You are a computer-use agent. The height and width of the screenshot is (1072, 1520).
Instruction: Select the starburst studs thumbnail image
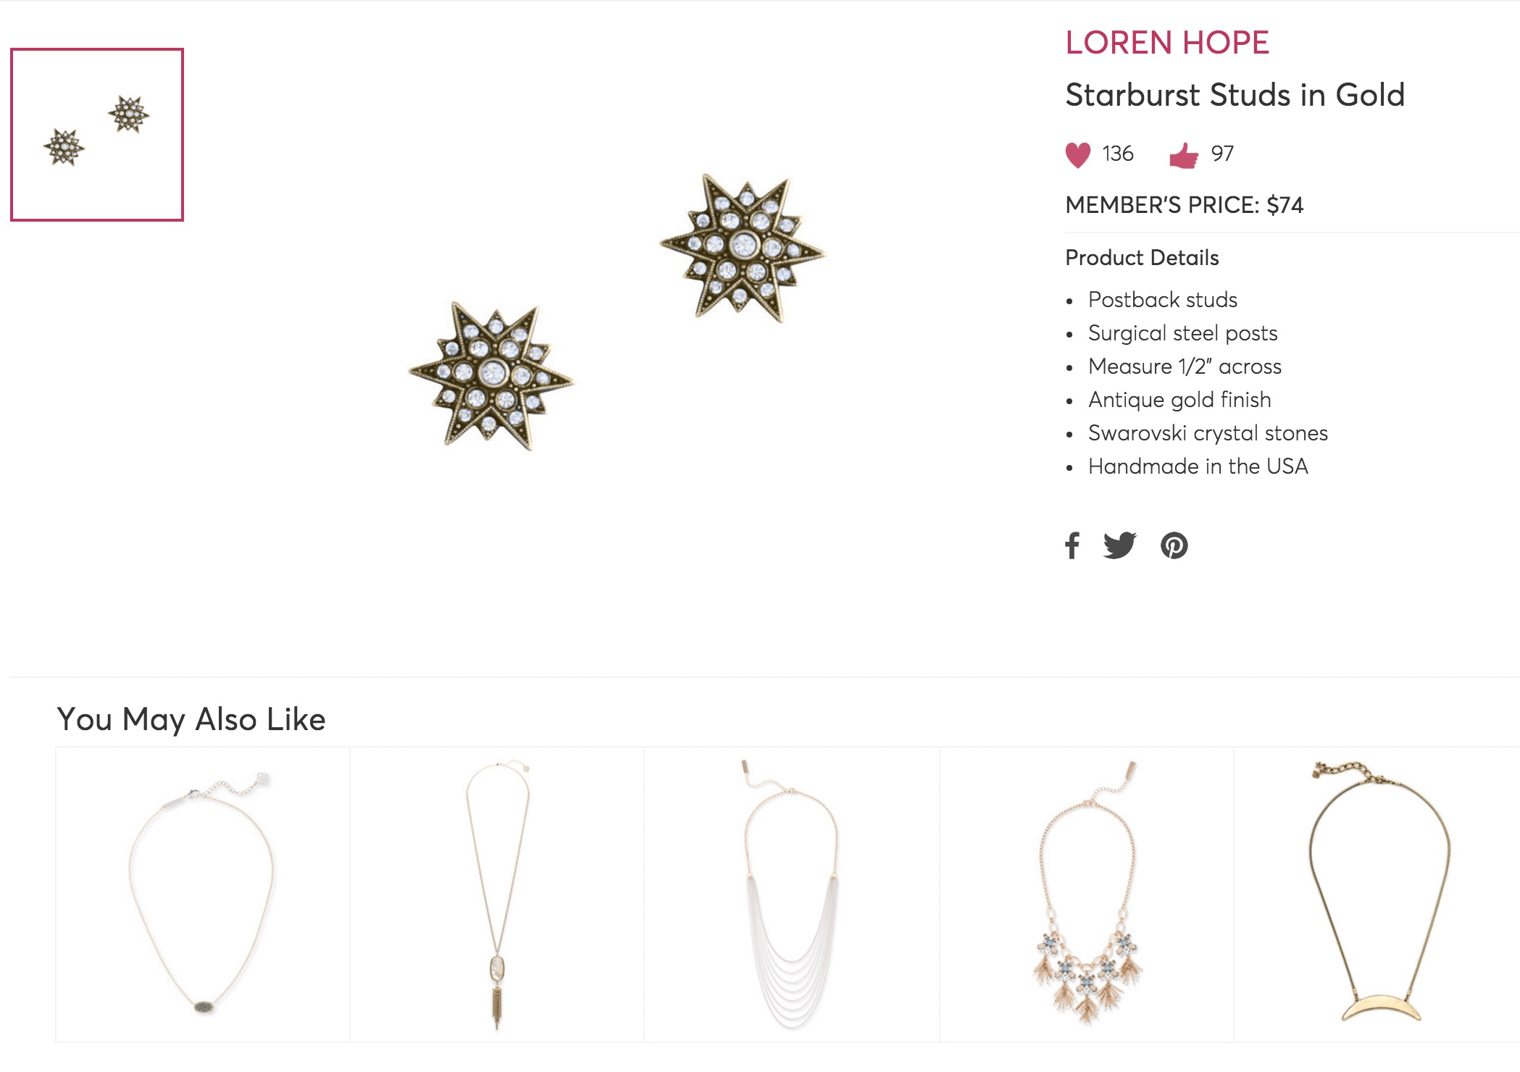[x=97, y=135]
